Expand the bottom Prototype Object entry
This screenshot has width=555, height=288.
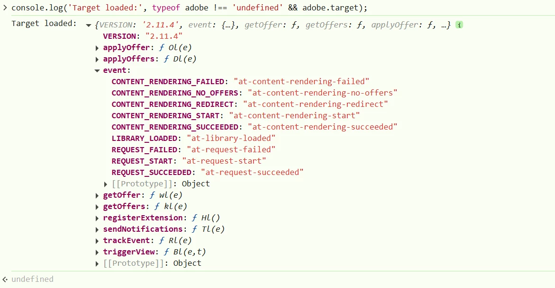pyautogui.click(x=97, y=263)
